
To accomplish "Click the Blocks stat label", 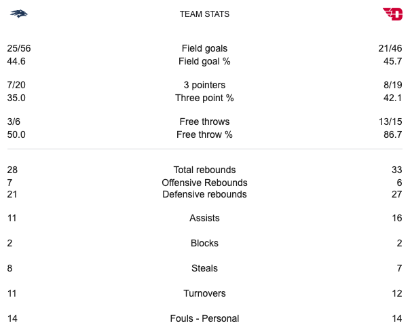I will 204,243.
